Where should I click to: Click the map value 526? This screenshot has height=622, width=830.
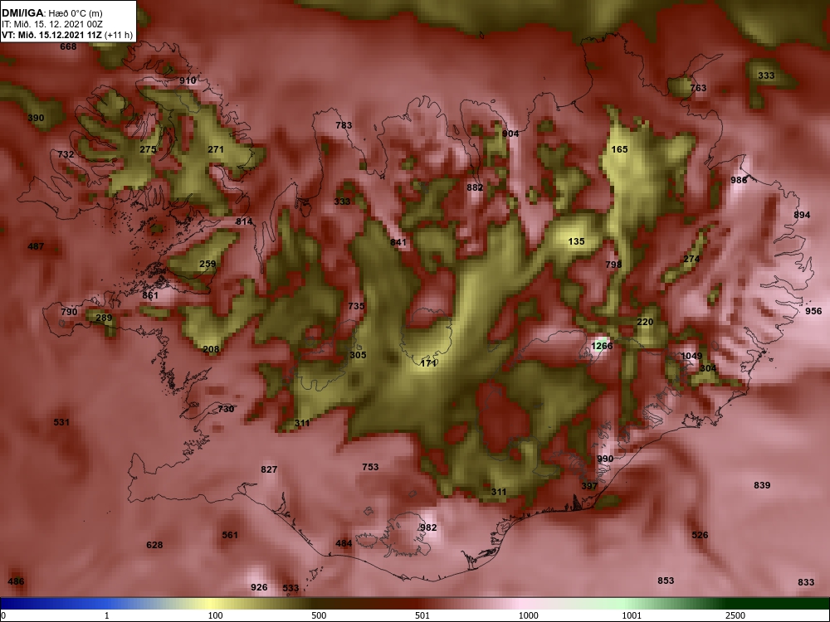point(700,535)
